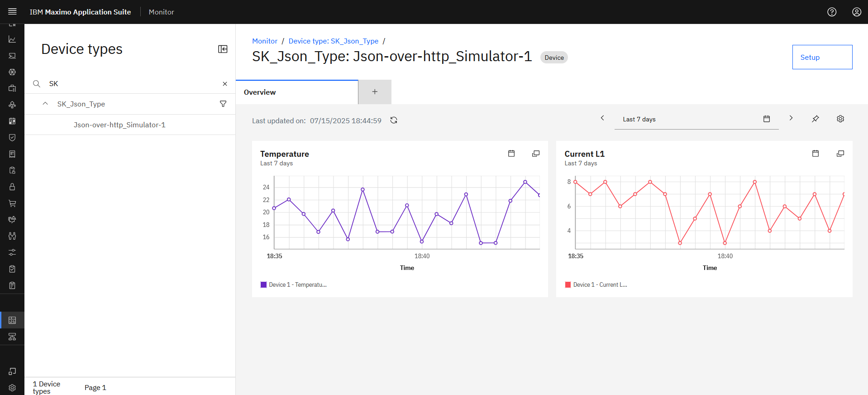Click the 07/15/2025 18:44:59 timestamp
The height and width of the screenshot is (395, 868).
click(x=346, y=120)
